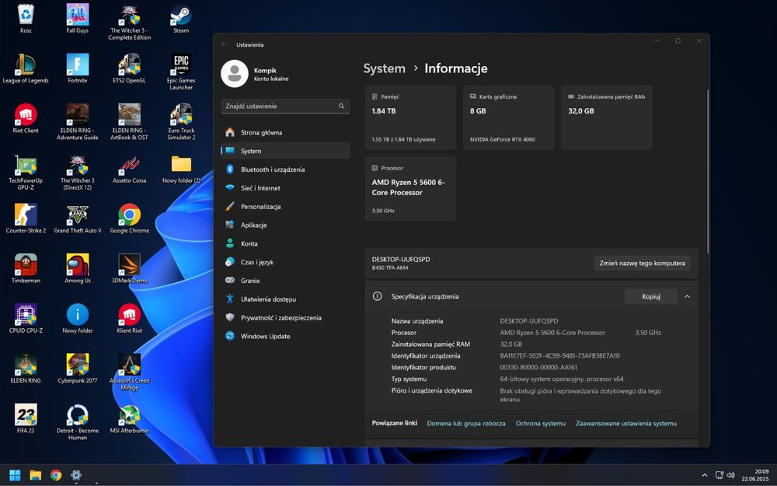777x486 pixels.
Task: Open Aplikacje settings page
Action: coord(285,226)
